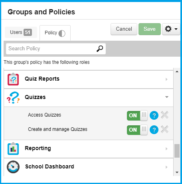Select the Policy tab
Image resolution: width=182 pixels, height=184 pixels.
[55, 33]
